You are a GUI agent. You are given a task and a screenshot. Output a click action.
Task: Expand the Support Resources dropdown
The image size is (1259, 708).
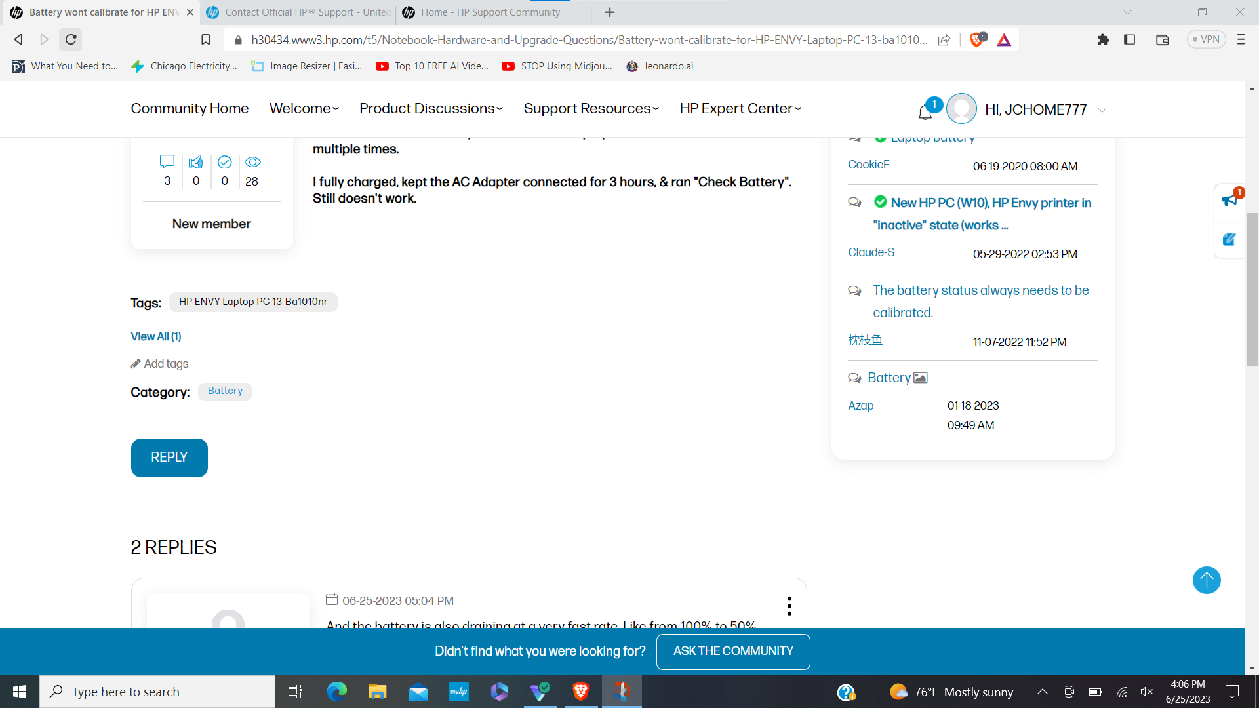[591, 109]
